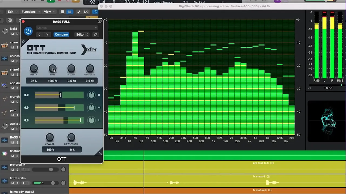Solo the fx fm stabs track
The height and width of the screenshot is (194, 346).
(x=17, y=183)
